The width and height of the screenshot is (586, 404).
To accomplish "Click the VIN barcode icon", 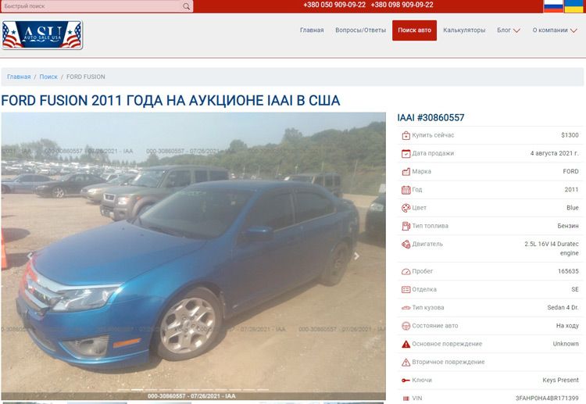I will tap(406, 399).
